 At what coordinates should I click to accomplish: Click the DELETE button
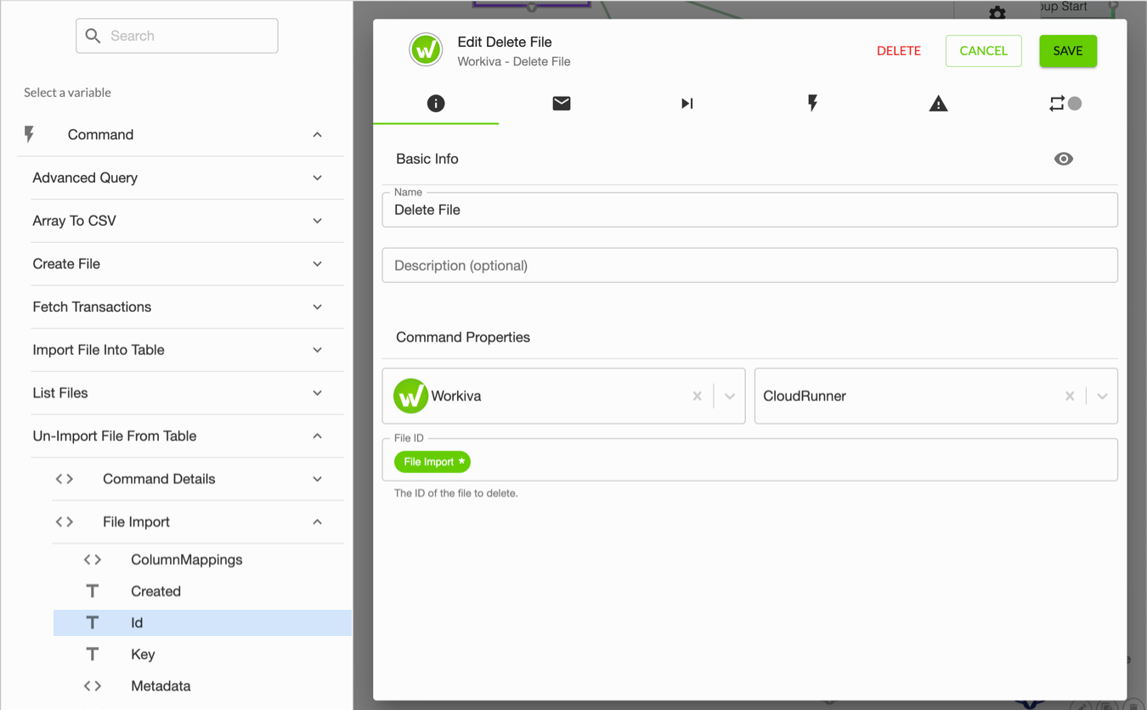click(x=899, y=51)
